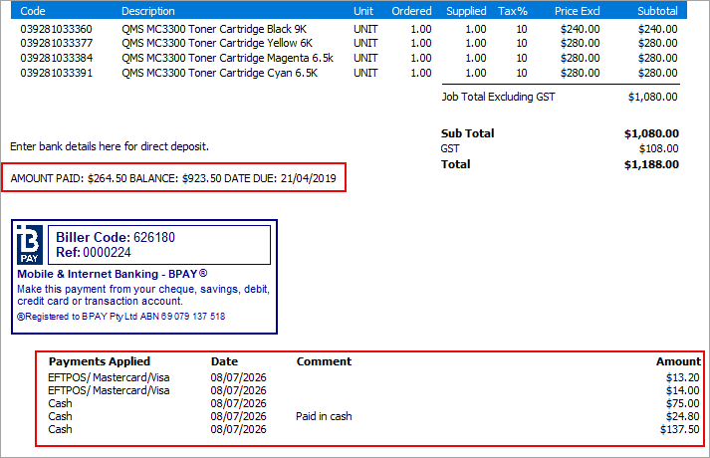This screenshot has height=458, width=710.
Task: Click the Toner Cartridge Yellow 6K description
Action: 217,43
